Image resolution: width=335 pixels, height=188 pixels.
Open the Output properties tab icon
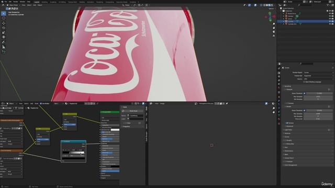(x=279, y=77)
